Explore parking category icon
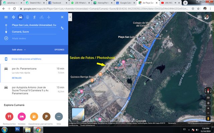This screenshot has width=214, height=133. pyautogui.click(x=46, y=116)
